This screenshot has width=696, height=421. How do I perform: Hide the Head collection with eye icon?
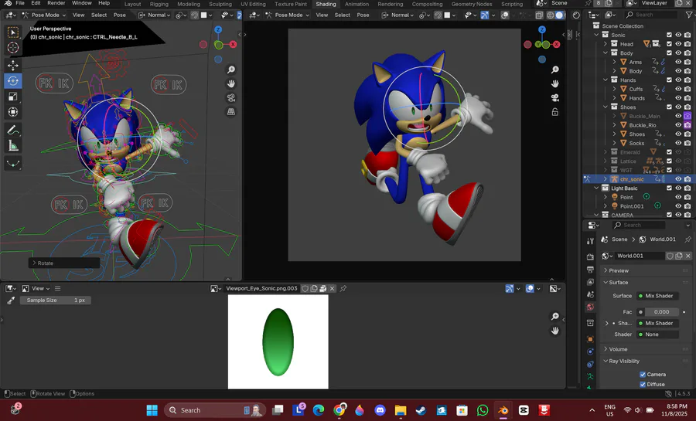click(x=678, y=44)
